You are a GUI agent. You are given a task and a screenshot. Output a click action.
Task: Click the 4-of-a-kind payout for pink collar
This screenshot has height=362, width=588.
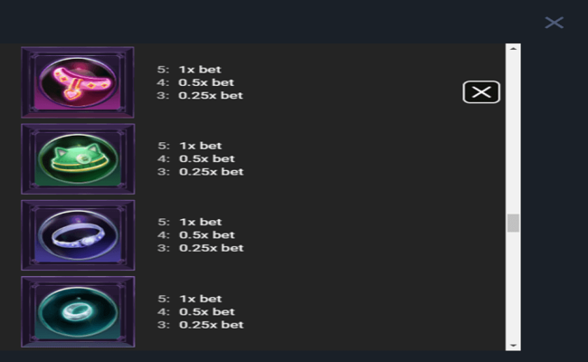pos(205,82)
